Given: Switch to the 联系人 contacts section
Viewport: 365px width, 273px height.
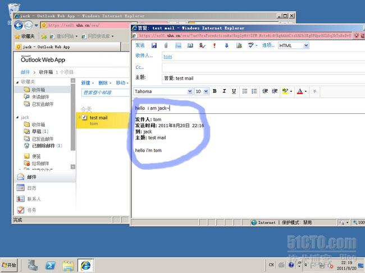Looking at the screenshot, I should (x=45, y=199).
